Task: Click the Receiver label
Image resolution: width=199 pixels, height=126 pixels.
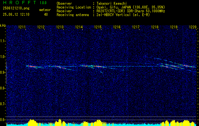Action: [x=64, y=11]
